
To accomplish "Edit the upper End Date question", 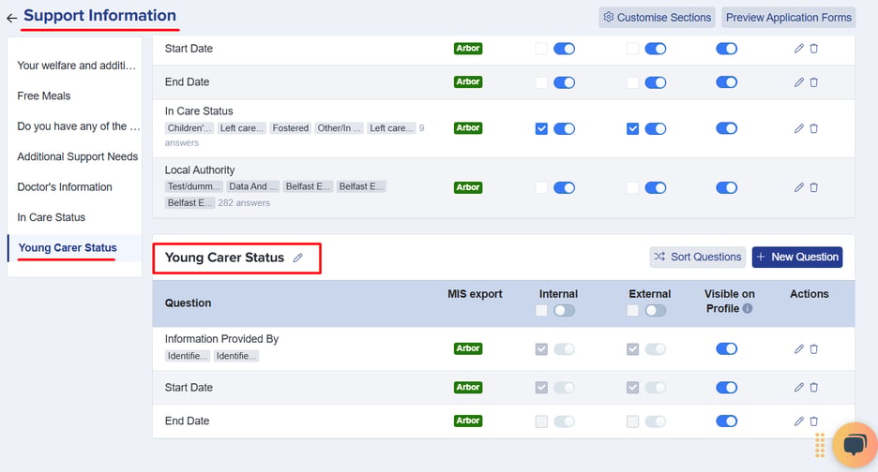I will pos(799,82).
